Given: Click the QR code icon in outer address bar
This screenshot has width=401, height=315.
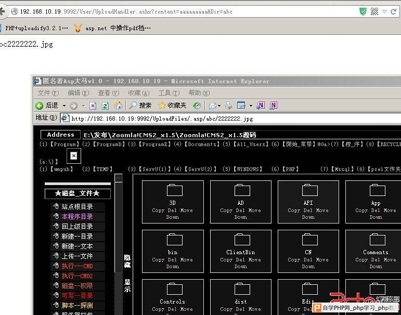Looking at the screenshot, I should point(374,11).
